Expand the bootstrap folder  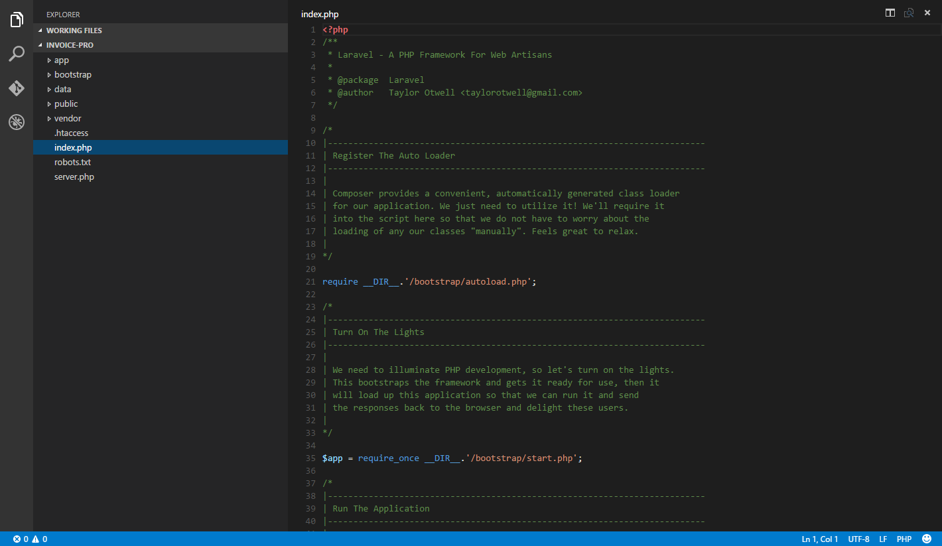[x=49, y=75]
